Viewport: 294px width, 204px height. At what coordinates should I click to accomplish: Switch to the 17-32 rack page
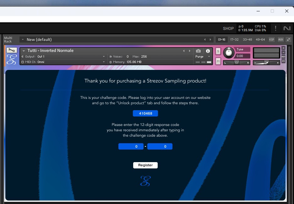pos(234,40)
